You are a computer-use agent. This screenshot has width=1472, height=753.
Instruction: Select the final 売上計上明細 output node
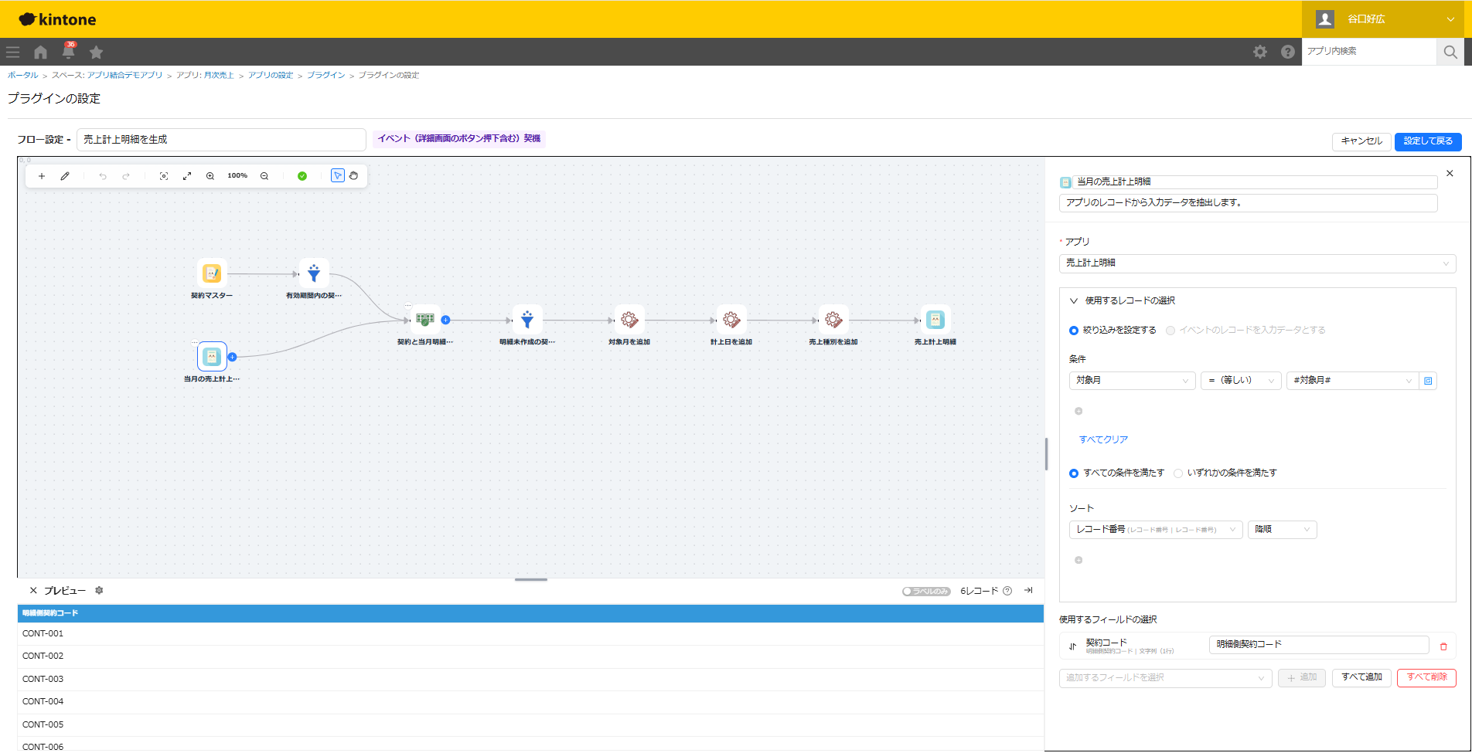(x=935, y=320)
